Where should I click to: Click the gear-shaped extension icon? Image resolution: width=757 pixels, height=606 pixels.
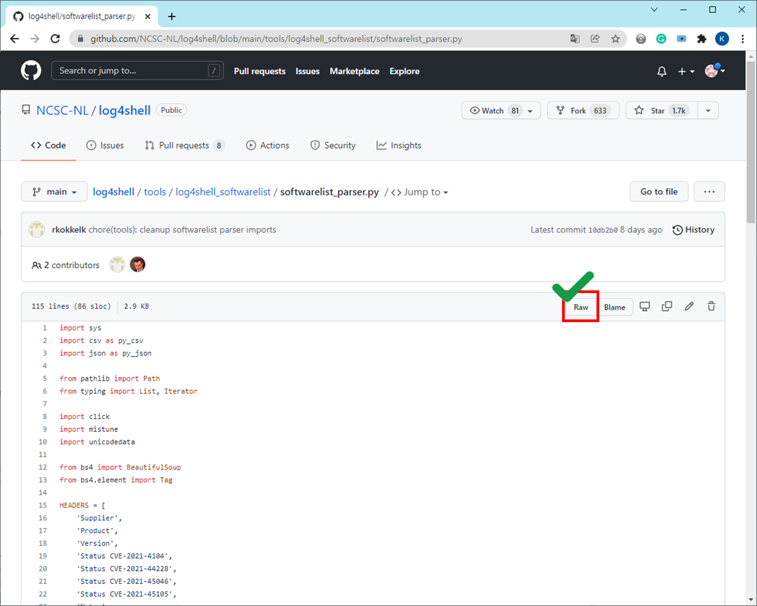pos(641,39)
